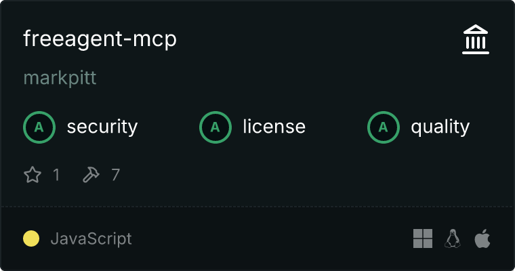
Task: Click the security grade A badge
Action: click(x=39, y=127)
